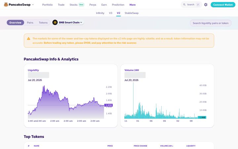Switch to the Tokens view
The height and width of the screenshot is (149, 238).
[43, 23]
